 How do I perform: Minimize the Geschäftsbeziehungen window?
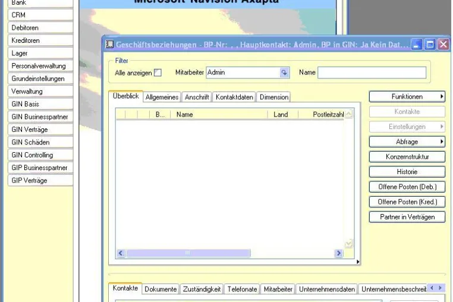416,45
